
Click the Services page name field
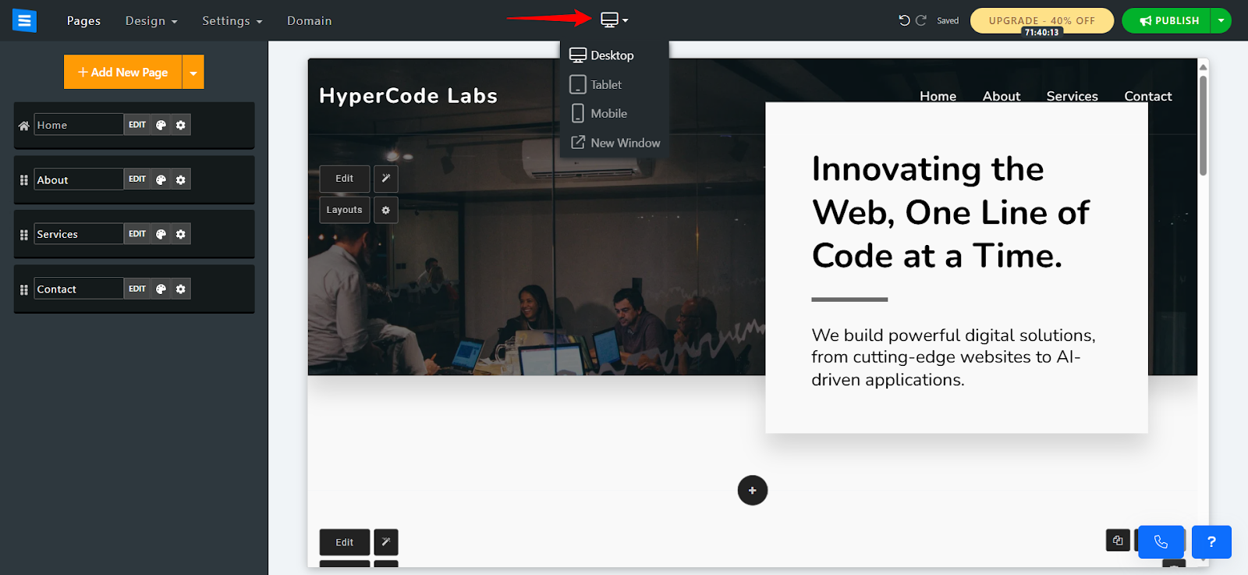click(x=79, y=234)
